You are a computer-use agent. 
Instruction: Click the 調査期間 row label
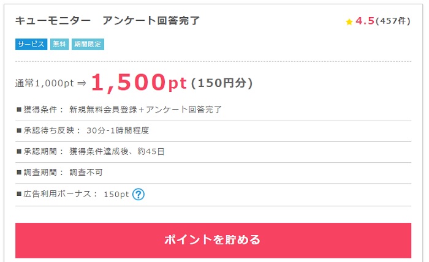[44, 173]
